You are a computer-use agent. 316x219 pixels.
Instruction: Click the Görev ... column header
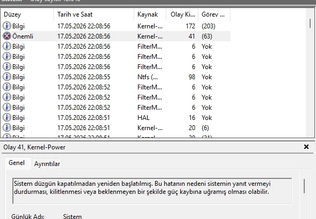(214, 14)
